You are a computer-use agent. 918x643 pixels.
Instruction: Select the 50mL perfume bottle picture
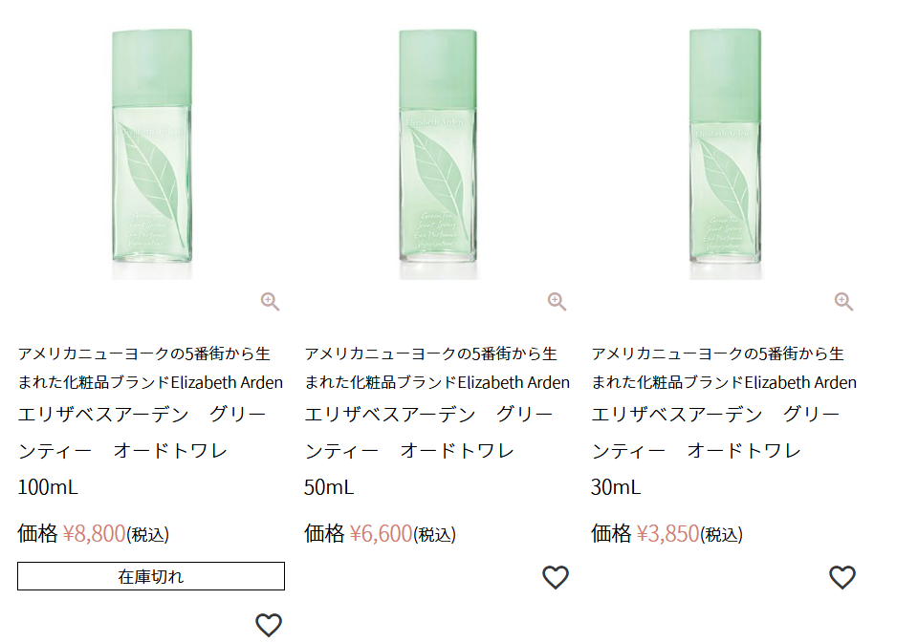coord(438,153)
